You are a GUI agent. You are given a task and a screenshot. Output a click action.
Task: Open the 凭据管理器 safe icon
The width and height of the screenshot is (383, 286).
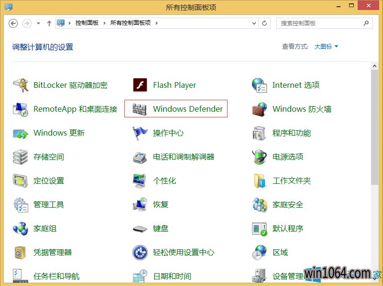(x=20, y=253)
